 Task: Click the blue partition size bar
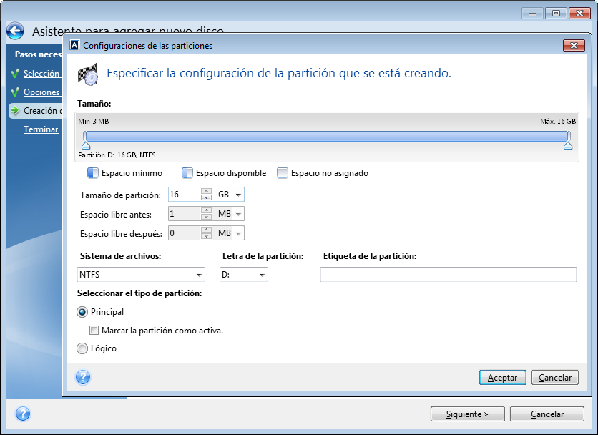point(327,136)
